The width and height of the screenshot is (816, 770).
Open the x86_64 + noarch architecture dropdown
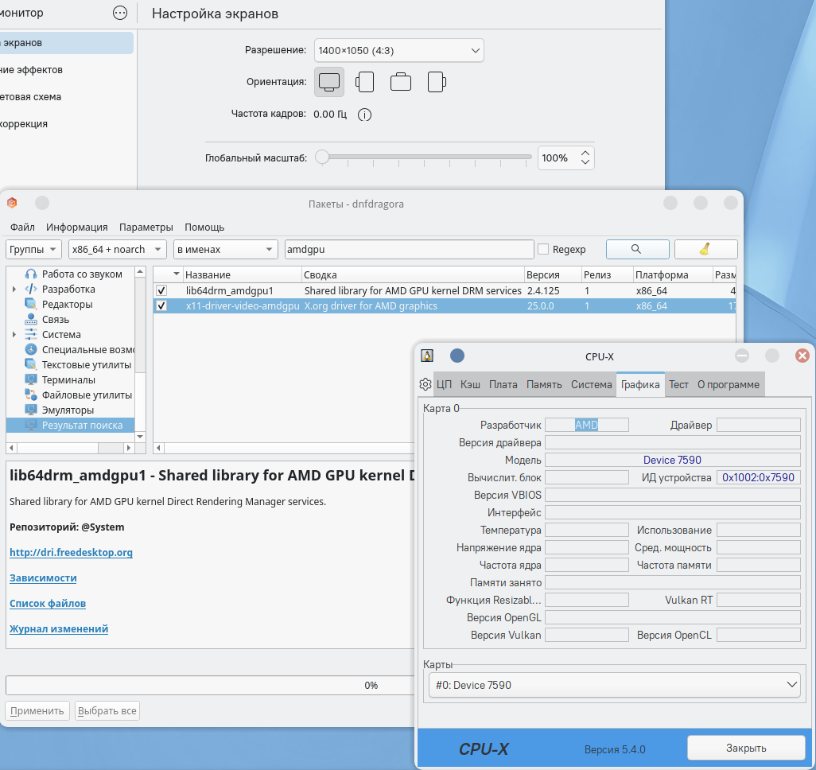coord(117,250)
